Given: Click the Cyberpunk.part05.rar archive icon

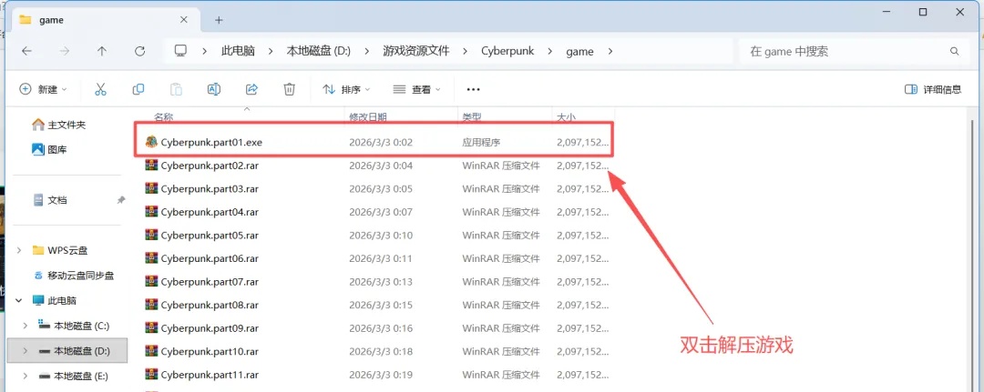Looking at the screenshot, I should point(151,236).
